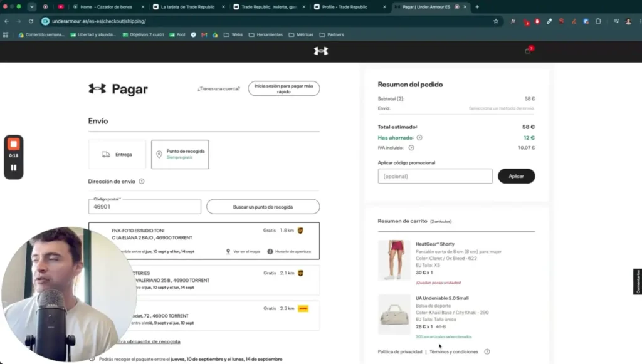Screen dimensions: 642x364
Task: Choose the pickup point 2.1 km away
Action: click(204, 280)
